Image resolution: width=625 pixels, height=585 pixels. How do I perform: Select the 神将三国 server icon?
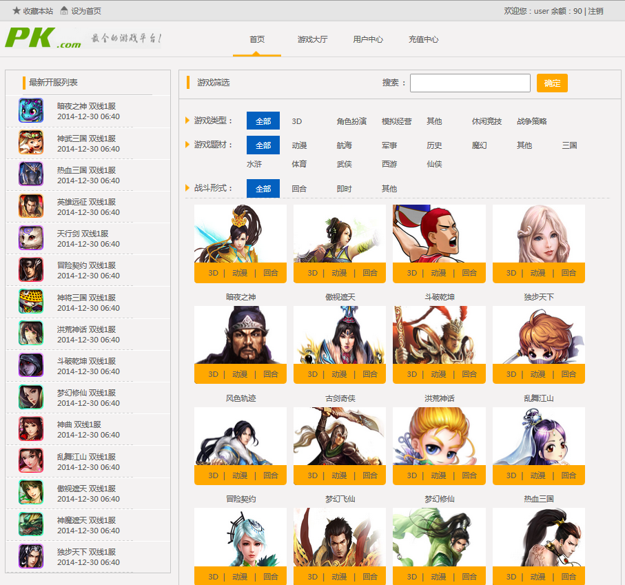[x=31, y=302]
